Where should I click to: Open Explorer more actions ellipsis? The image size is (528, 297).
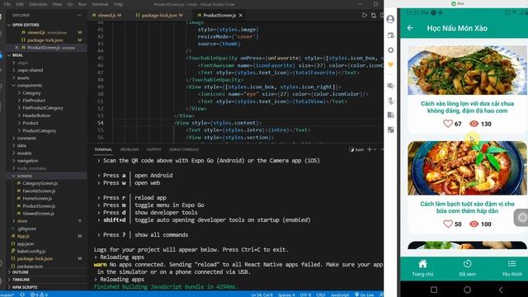pyautogui.click(x=79, y=15)
